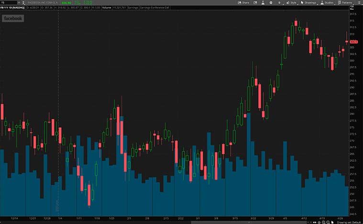363x224 pixels.
Task: Click the facebook watermark label on chart
Action: [12, 18]
